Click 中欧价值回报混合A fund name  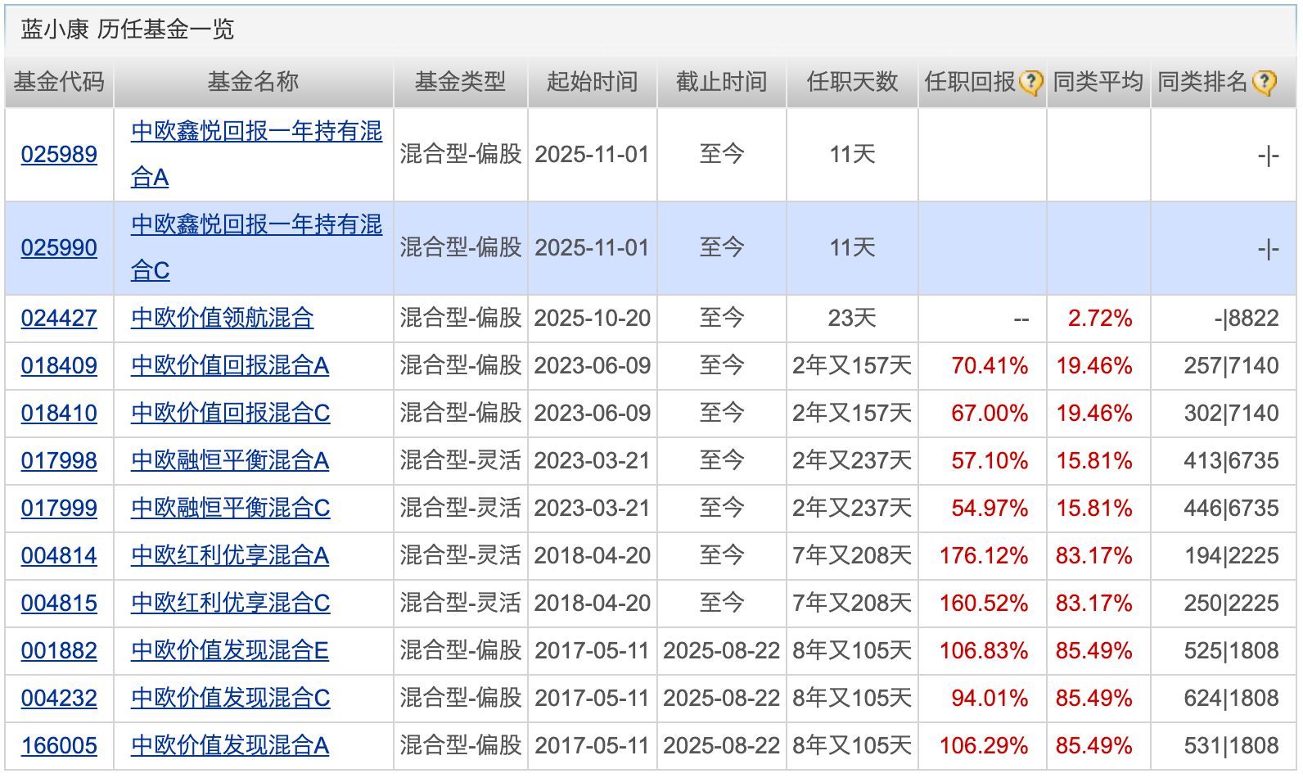(x=229, y=365)
